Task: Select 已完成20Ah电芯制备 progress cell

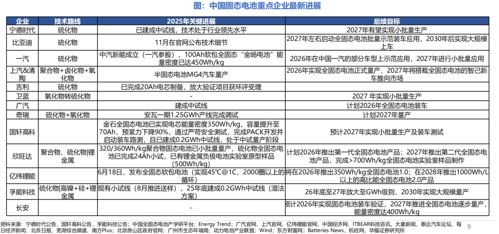Action: pos(191,87)
